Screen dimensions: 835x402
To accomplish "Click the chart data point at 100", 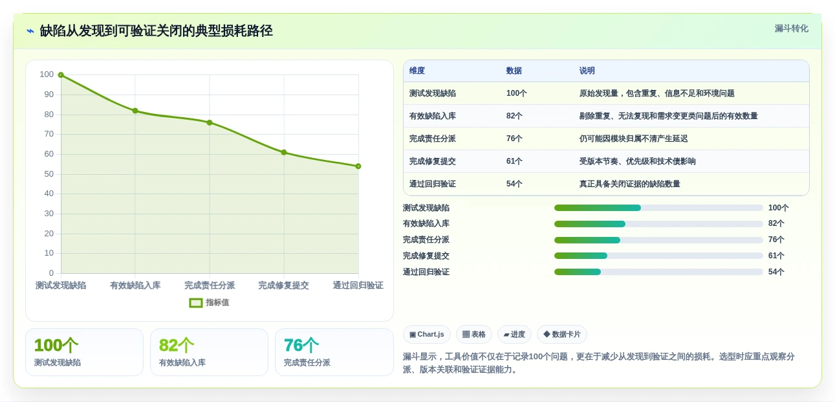I will pyautogui.click(x=61, y=75).
